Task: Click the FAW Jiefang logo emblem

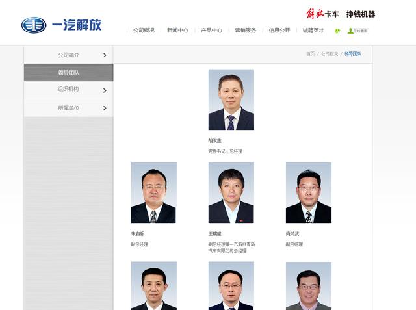Action: coord(34,25)
